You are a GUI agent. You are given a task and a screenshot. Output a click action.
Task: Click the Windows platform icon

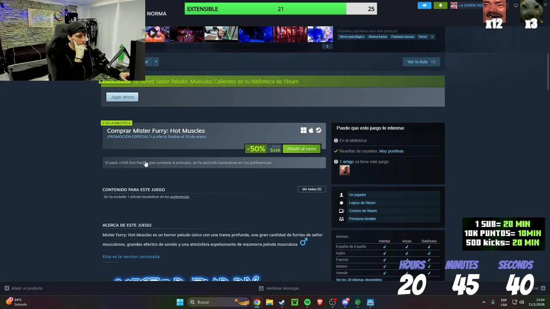pos(303,130)
